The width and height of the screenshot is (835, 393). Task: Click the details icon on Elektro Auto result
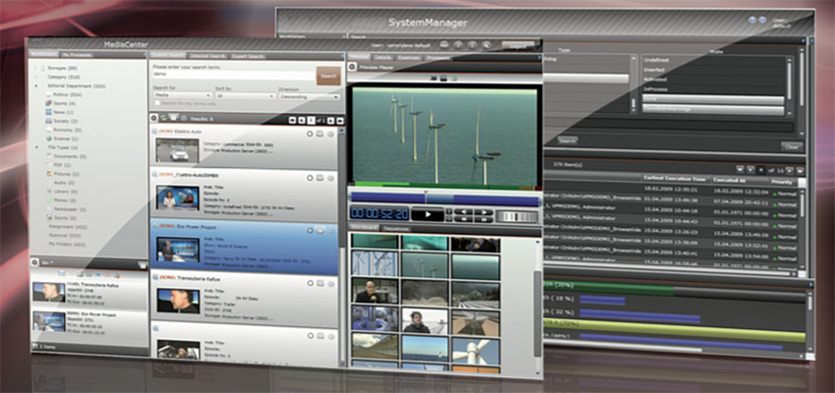click(320, 134)
